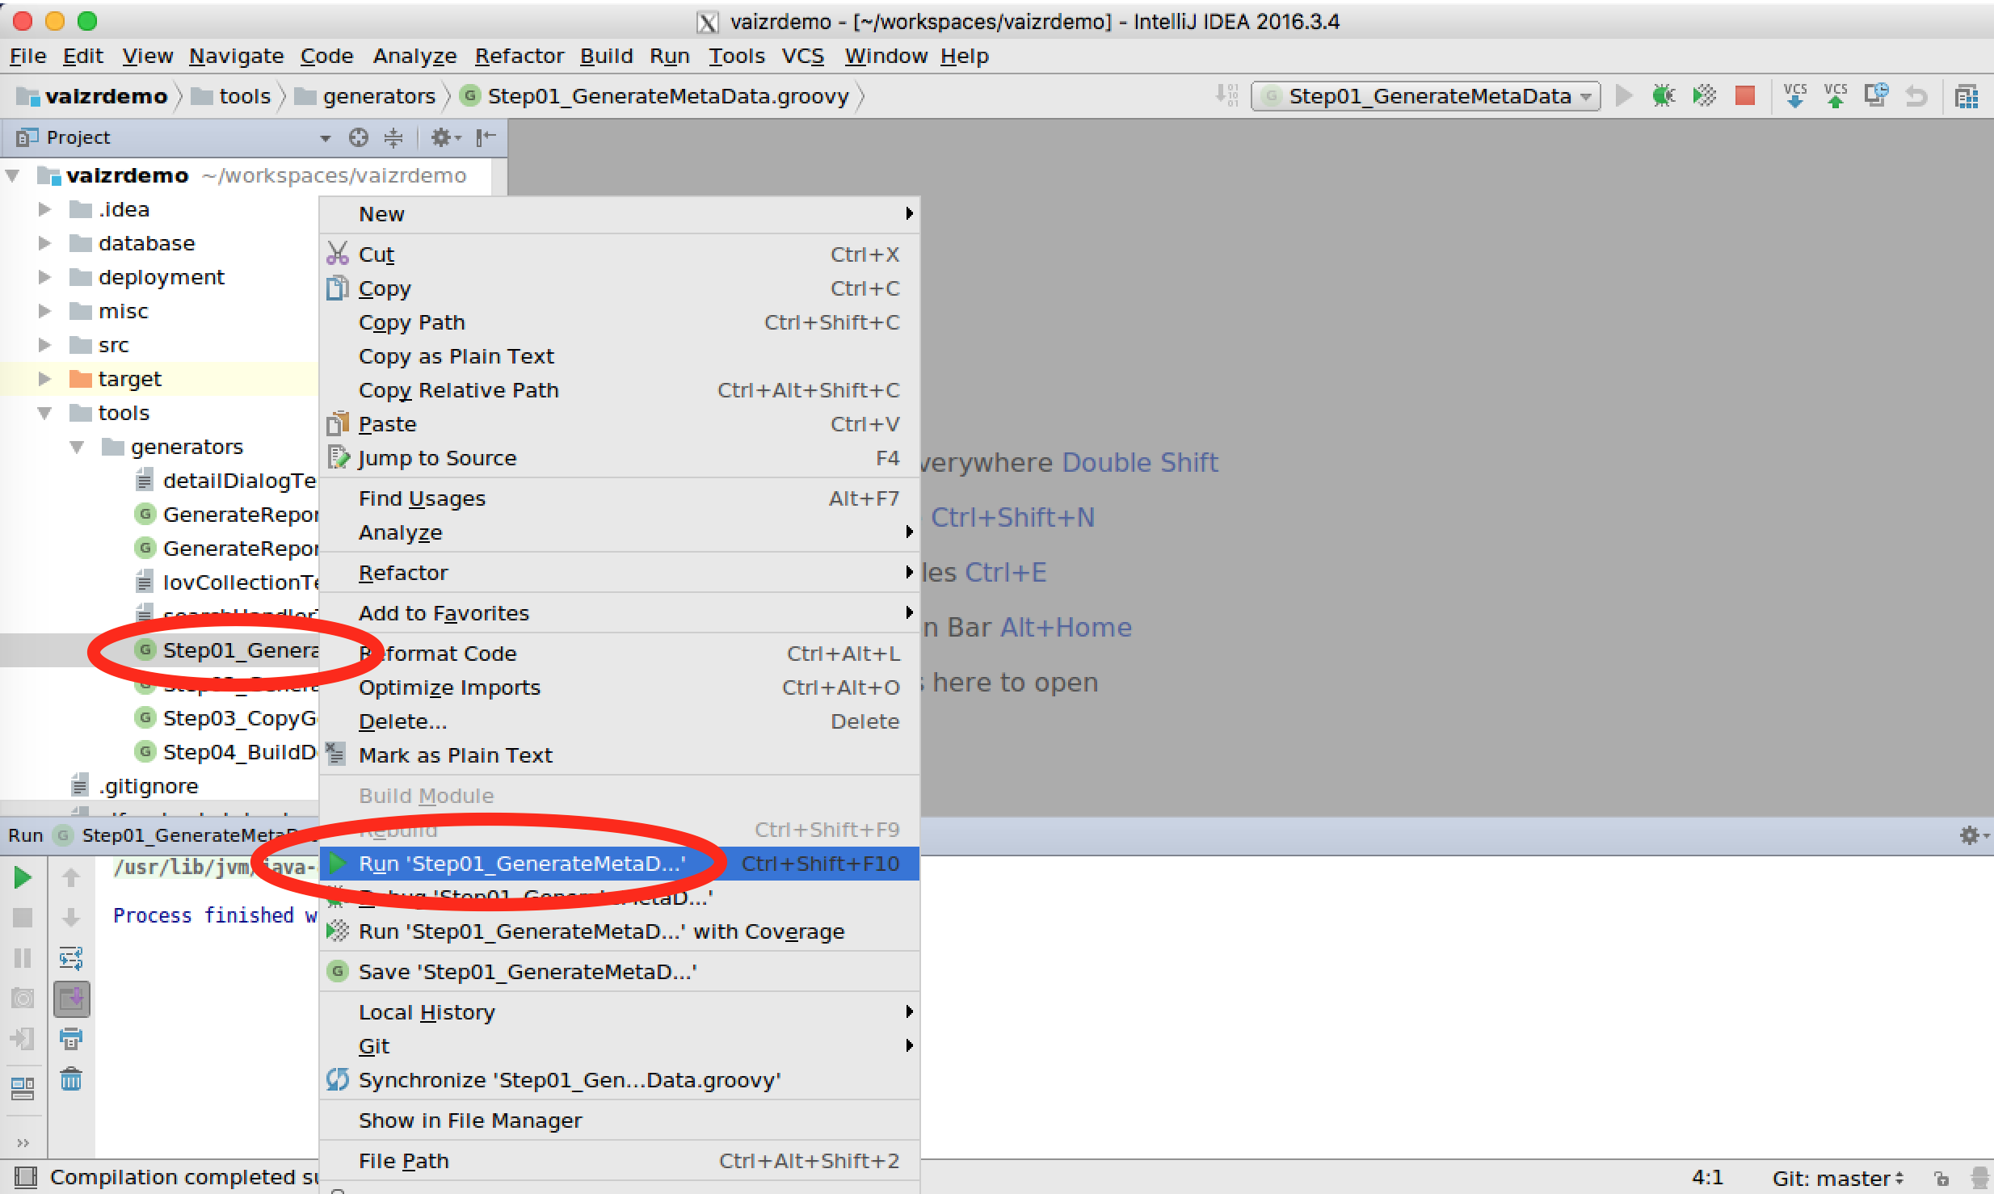The height and width of the screenshot is (1194, 1994).
Task: Click the tools breadcrumb in navigation bar
Action: click(232, 97)
